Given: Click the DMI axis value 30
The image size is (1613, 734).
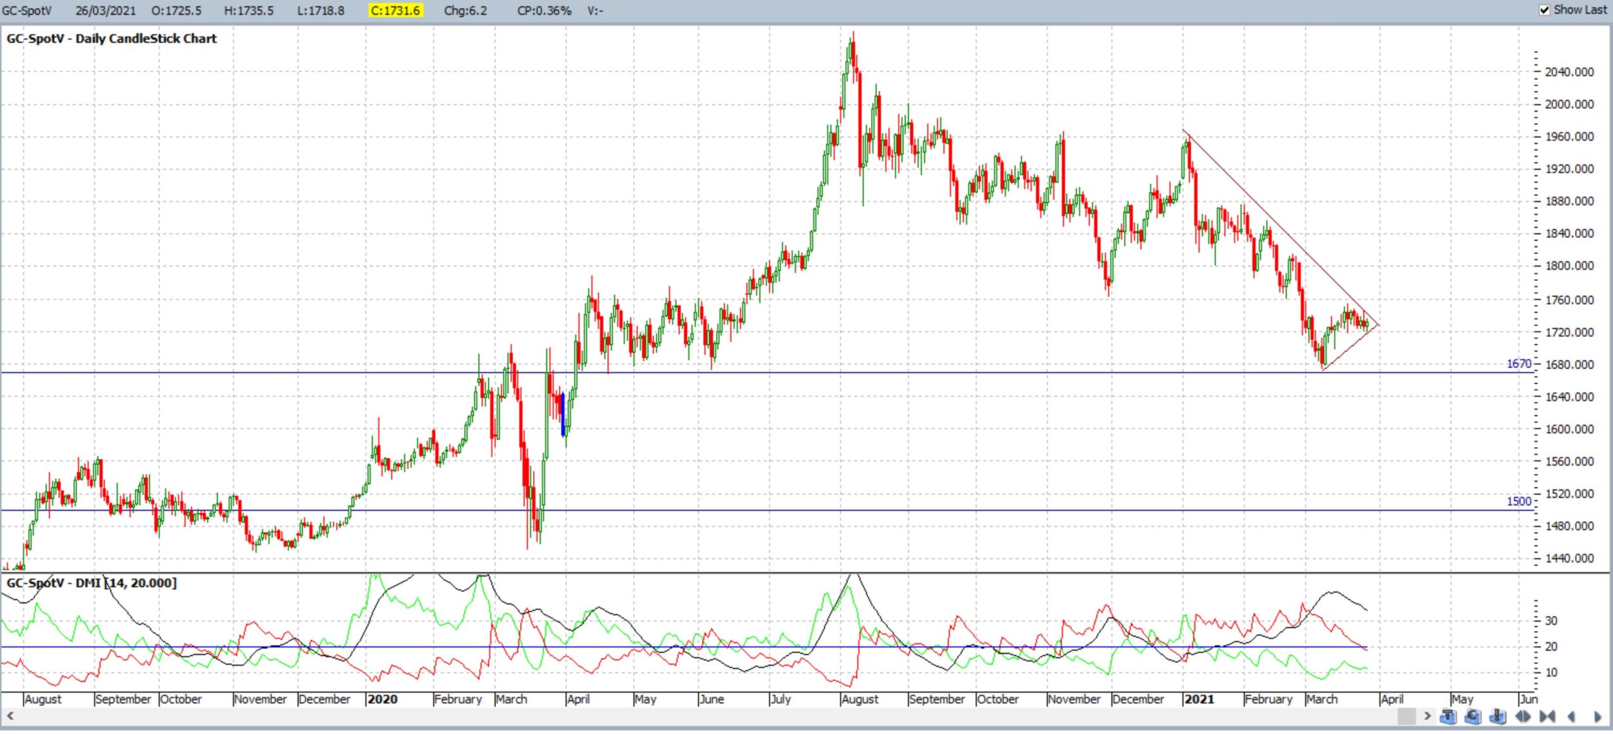Looking at the screenshot, I should point(1551,621).
